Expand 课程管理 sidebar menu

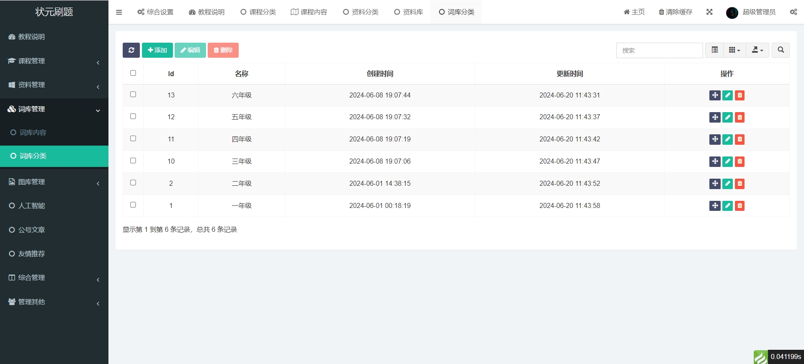[x=54, y=61]
